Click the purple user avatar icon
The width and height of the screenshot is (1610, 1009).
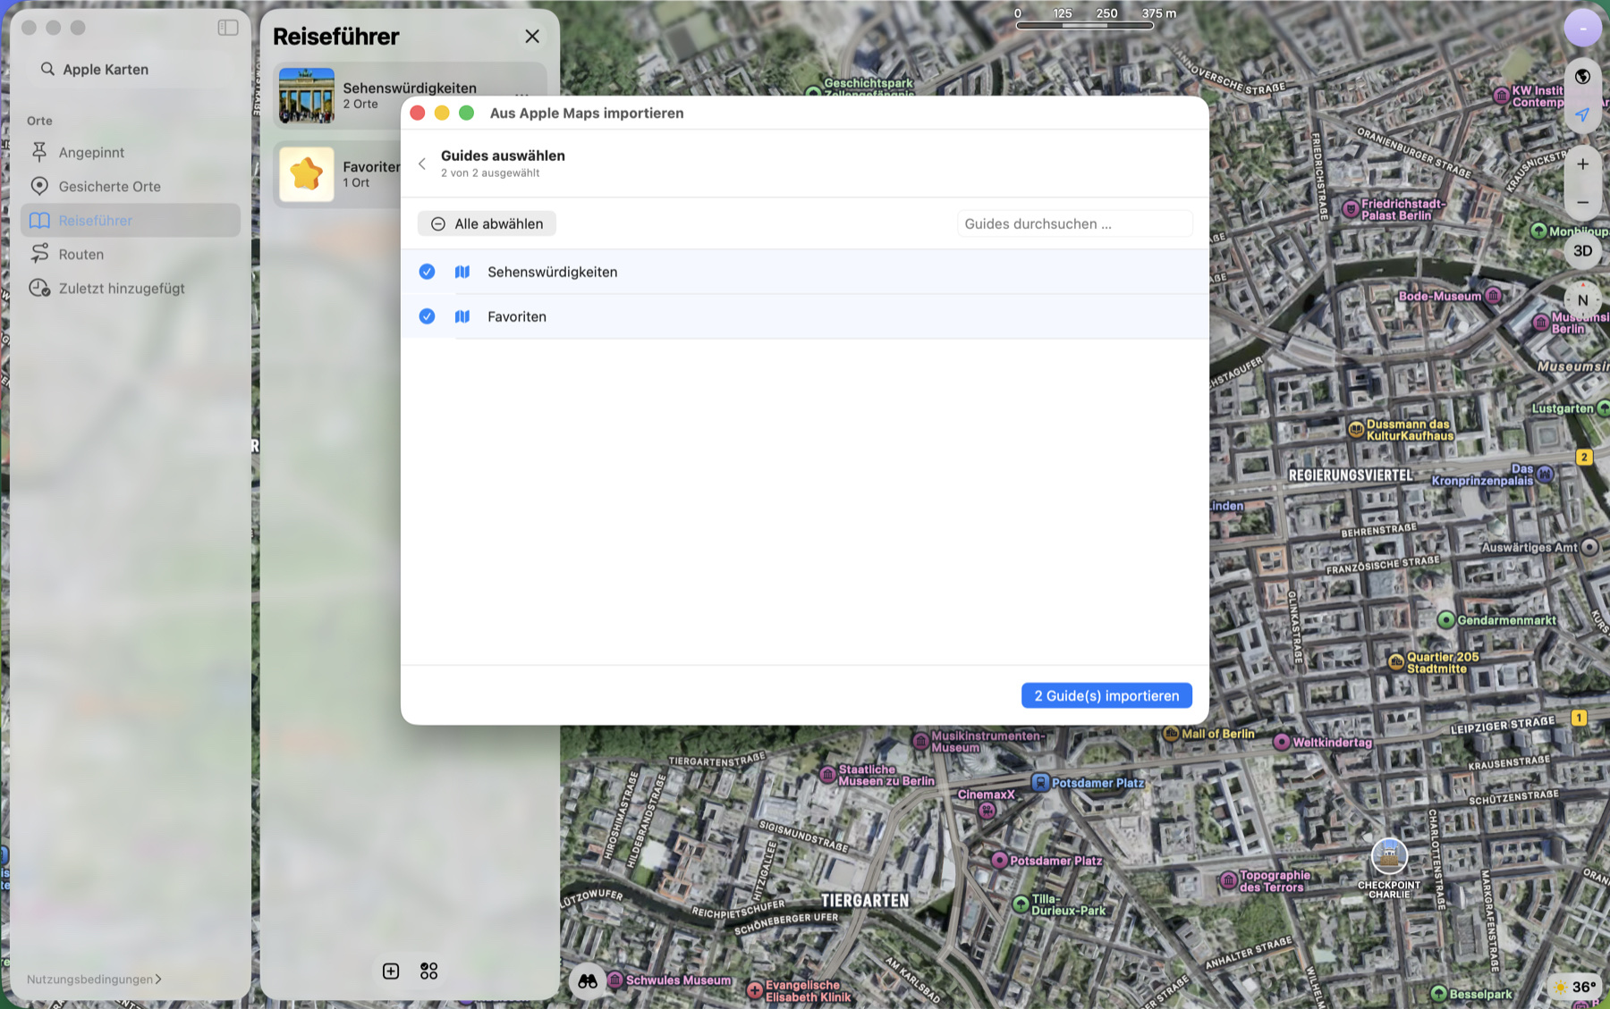(x=1582, y=29)
